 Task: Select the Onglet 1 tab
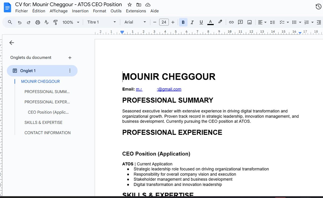(x=42, y=71)
